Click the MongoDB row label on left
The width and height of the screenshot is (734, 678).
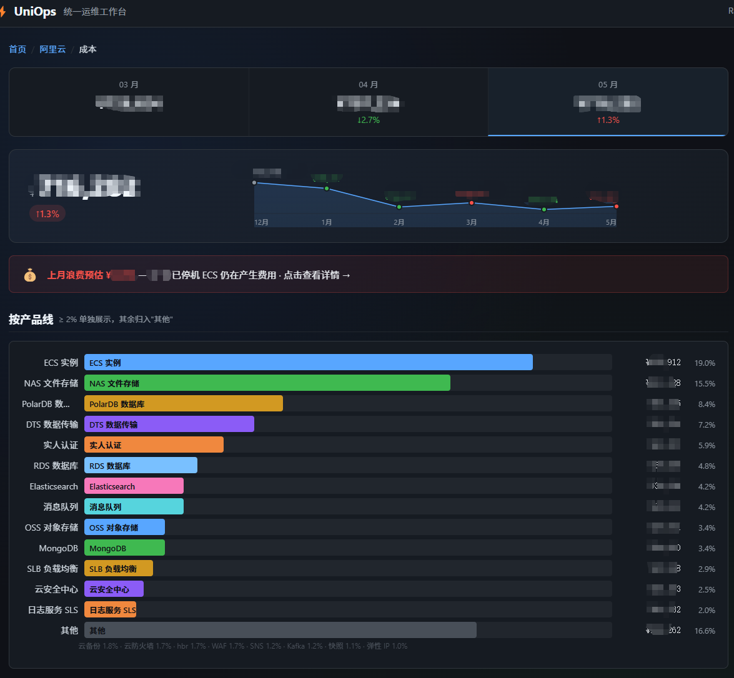click(59, 548)
